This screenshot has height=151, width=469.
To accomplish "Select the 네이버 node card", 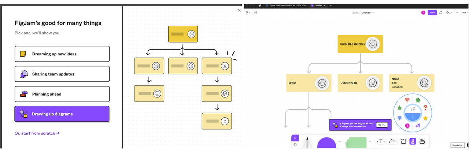I will [309, 83].
